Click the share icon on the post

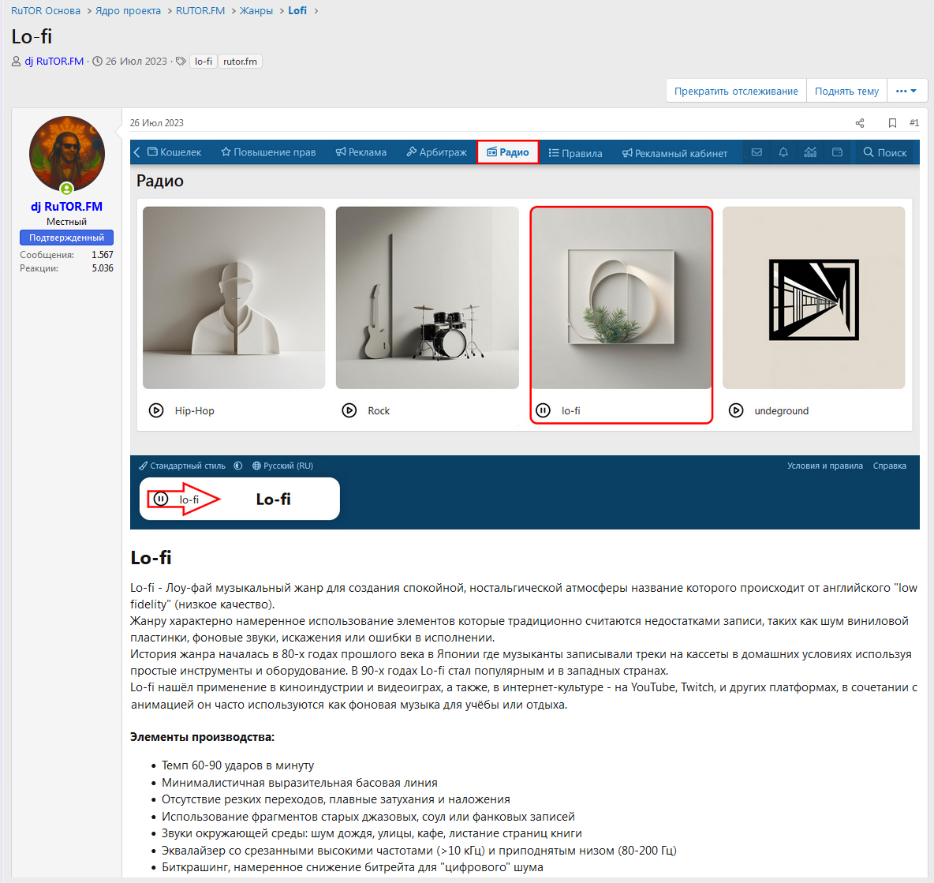tap(860, 123)
